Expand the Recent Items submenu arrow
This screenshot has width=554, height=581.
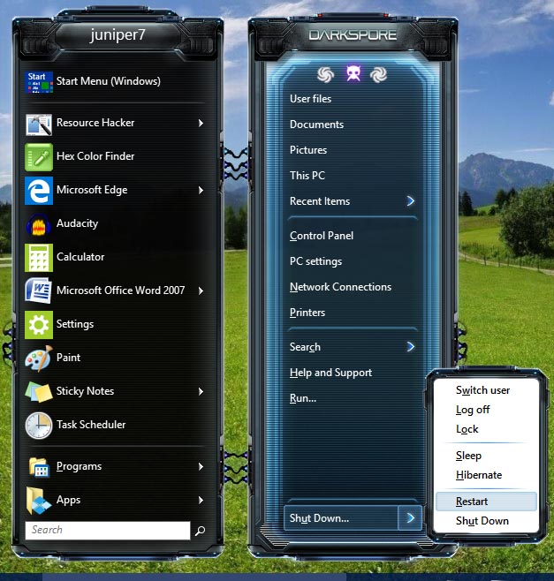[x=411, y=201]
